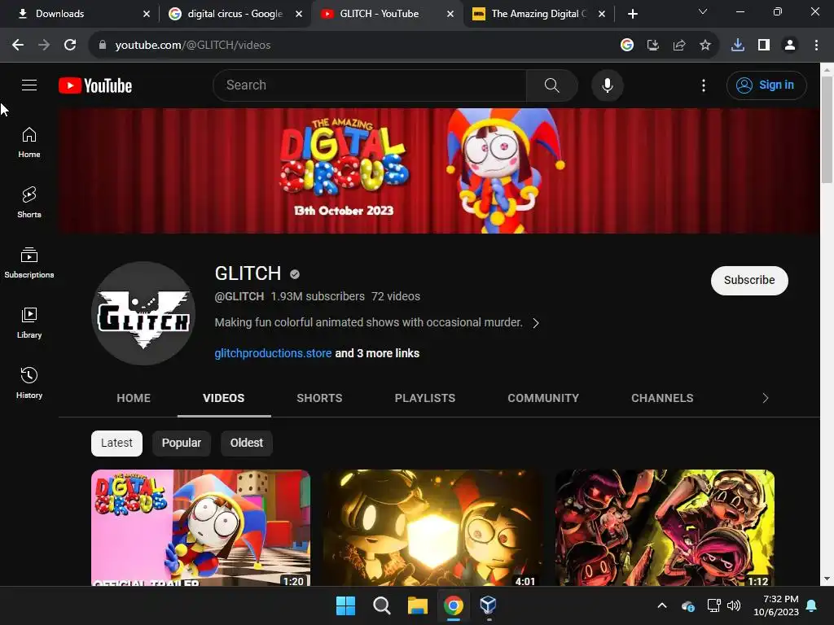
Task: Click the YouTube logo
Action: coord(95,85)
